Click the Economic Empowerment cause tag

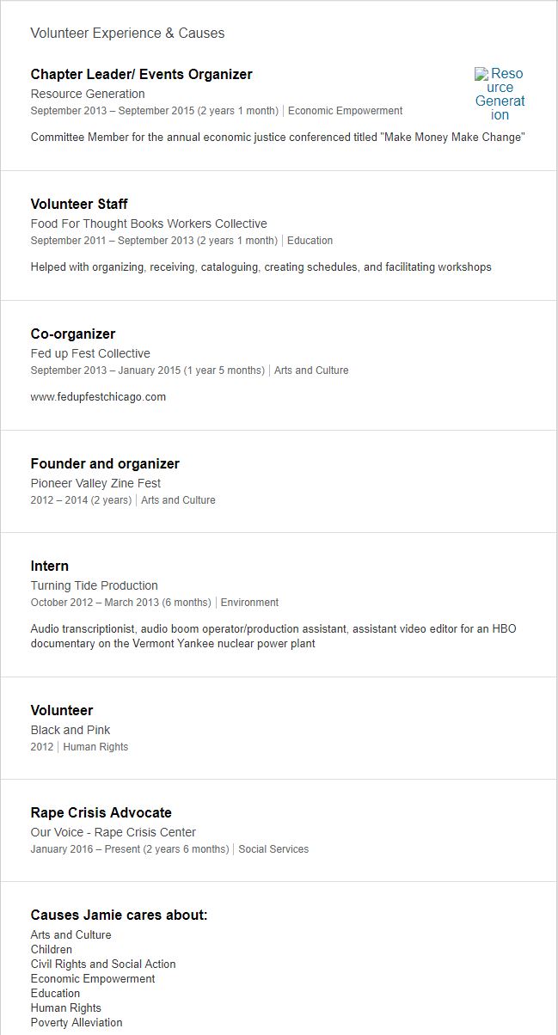click(x=345, y=111)
